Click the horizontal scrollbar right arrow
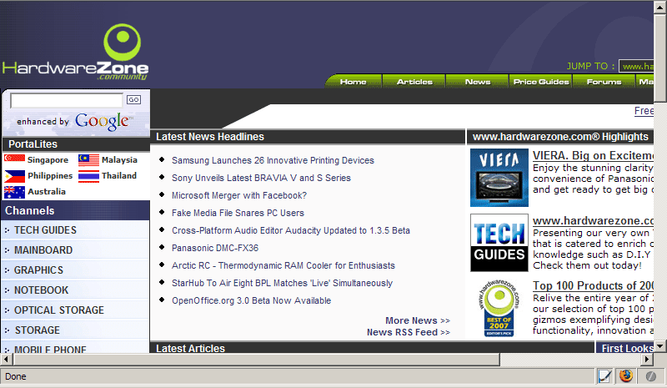 pyautogui.click(x=647, y=360)
